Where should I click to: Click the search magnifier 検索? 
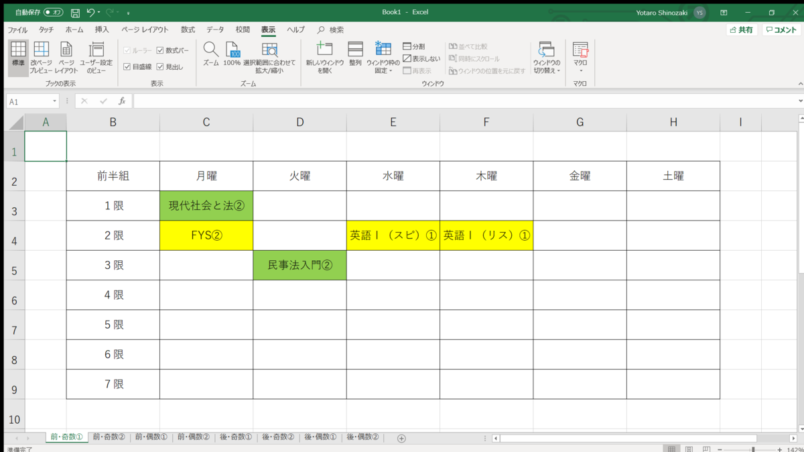tap(321, 30)
